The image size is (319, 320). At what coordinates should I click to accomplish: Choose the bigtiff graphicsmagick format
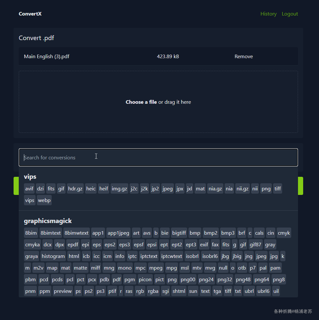coord(179,233)
